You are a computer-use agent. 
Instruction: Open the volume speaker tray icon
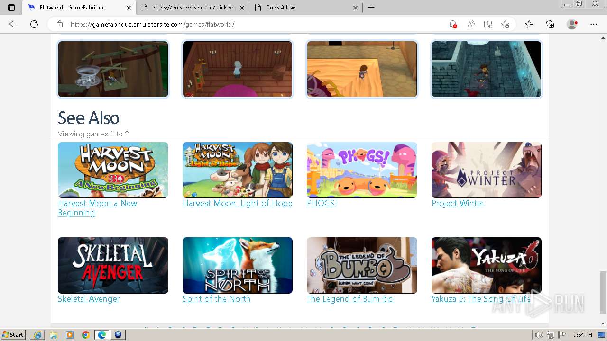pos(539,335)
